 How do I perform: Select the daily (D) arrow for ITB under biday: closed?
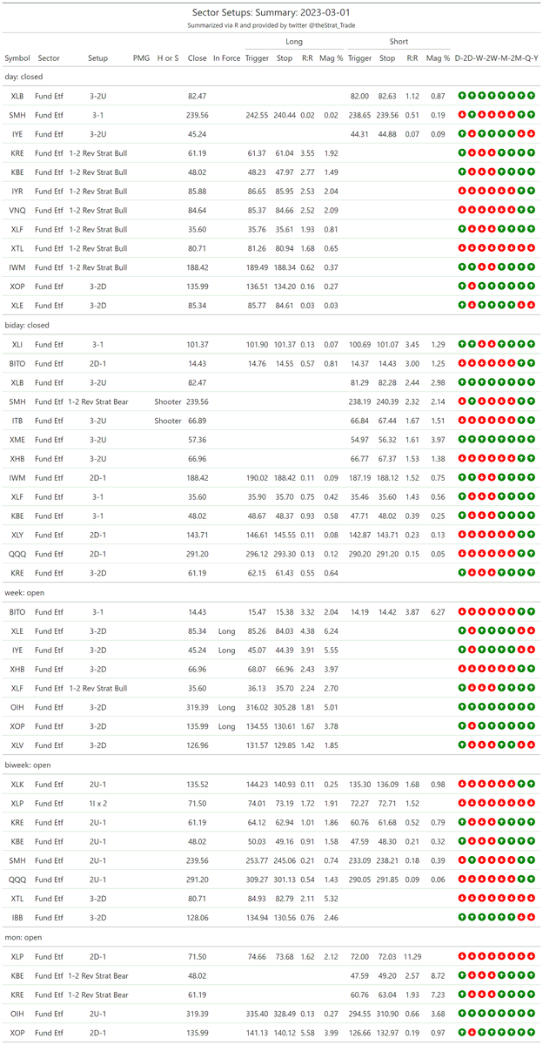(462, 421)
